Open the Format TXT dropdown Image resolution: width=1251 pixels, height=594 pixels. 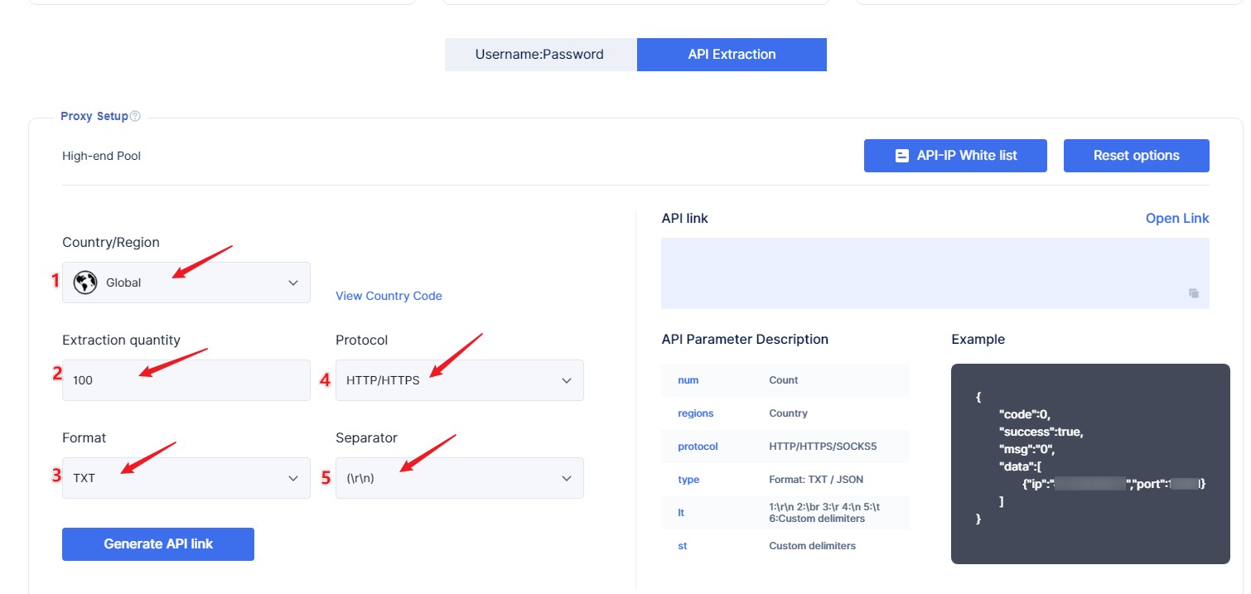[x=186, y=478]
